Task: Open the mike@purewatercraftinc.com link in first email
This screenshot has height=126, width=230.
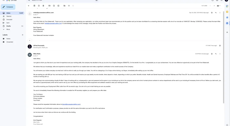Action: 53,23
